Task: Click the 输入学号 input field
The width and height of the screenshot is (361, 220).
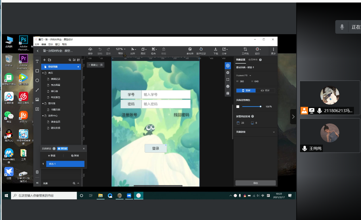Action: [x=166, y=95]
